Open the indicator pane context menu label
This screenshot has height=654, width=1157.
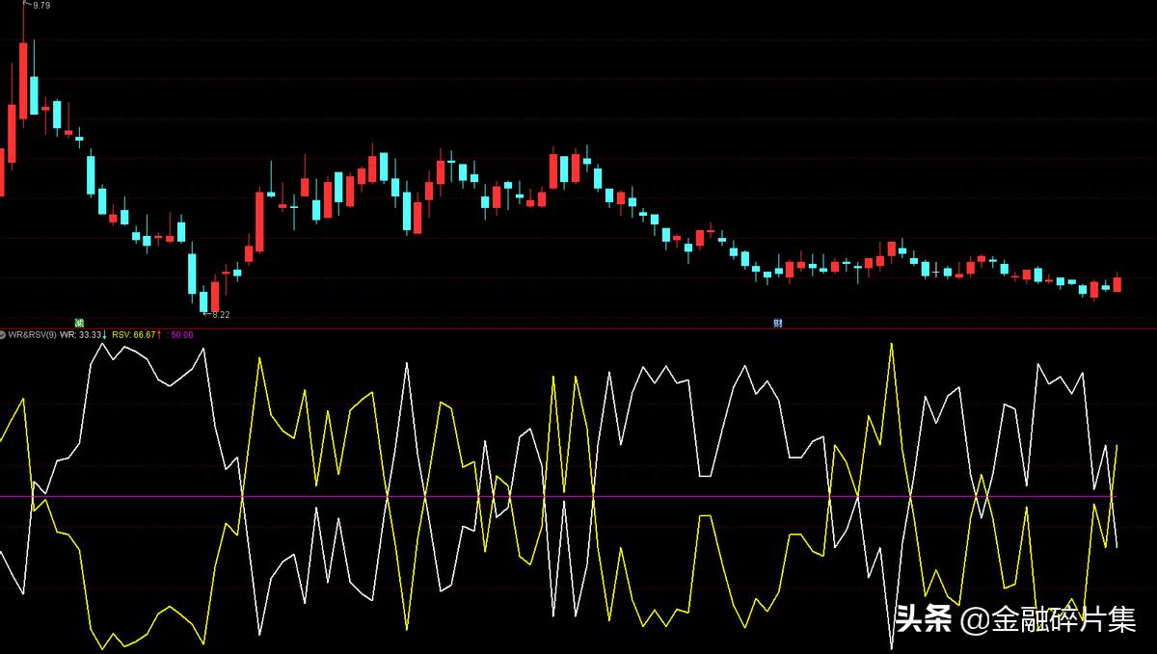32,333
